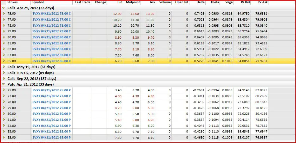The width and height of the screenshot is (296, 143).
Task: Select the 12.00 bid of the 75.00 call
Action: click(x=117, y=14)
